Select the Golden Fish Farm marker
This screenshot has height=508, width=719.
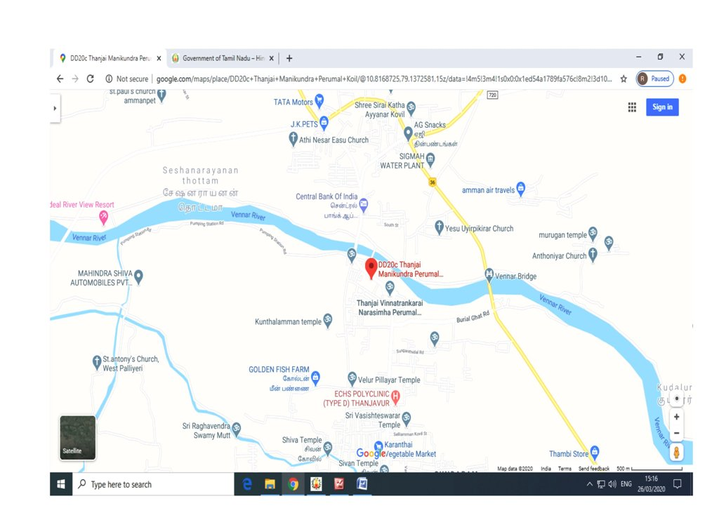(315, 376)
